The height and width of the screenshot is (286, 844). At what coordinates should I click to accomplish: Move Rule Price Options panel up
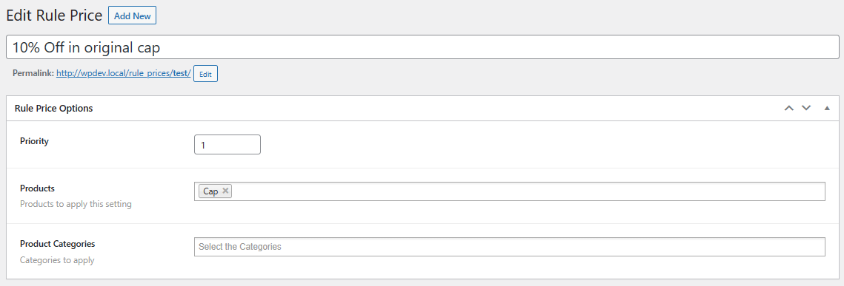(x=788, y=109)
